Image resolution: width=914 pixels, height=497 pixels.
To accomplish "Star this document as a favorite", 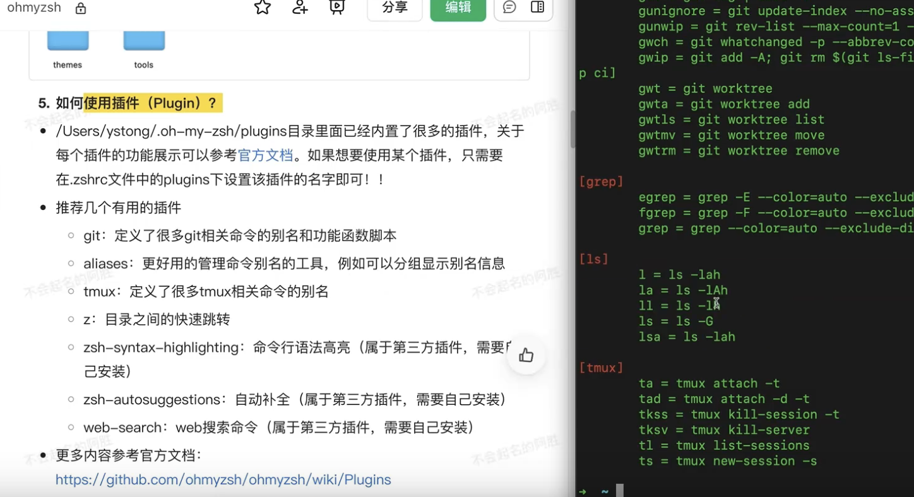I will pyautogui.click(x=262, y=7).
